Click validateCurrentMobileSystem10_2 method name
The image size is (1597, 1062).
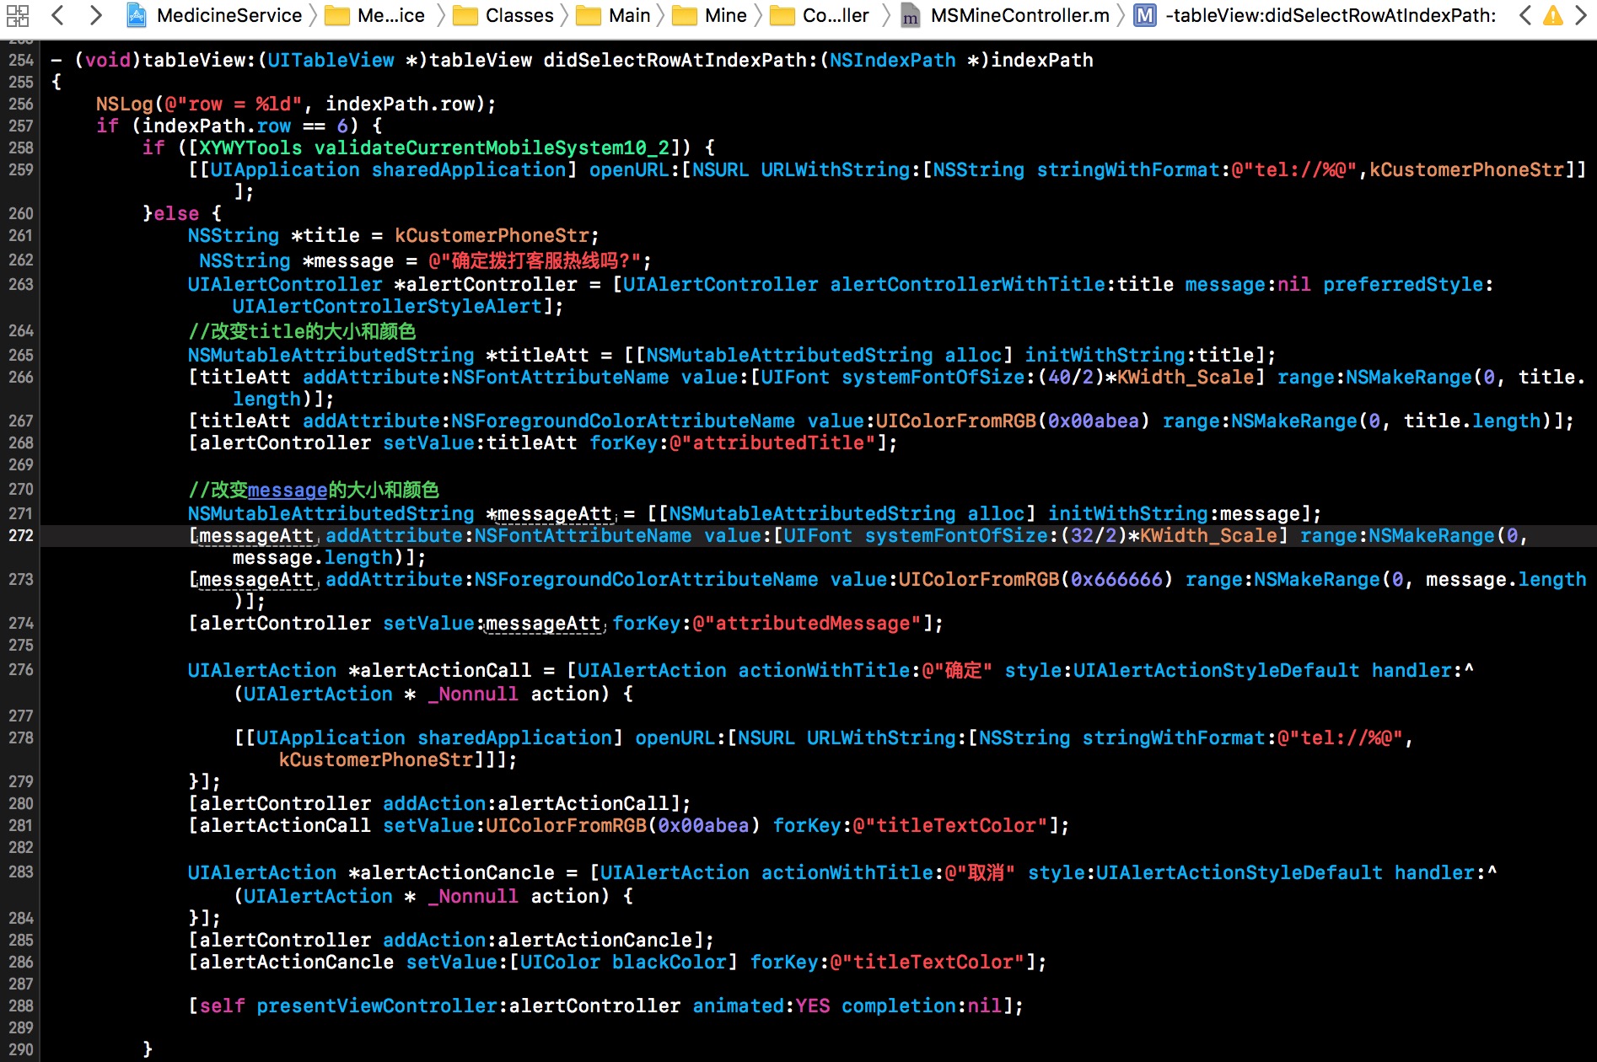click(x=492, y=147)
